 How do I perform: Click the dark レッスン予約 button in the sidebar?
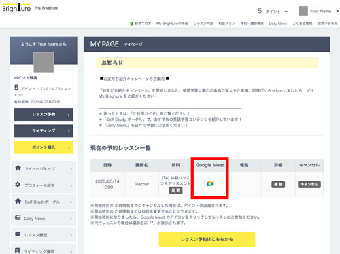pyautogui.click(x=44, y=115)
